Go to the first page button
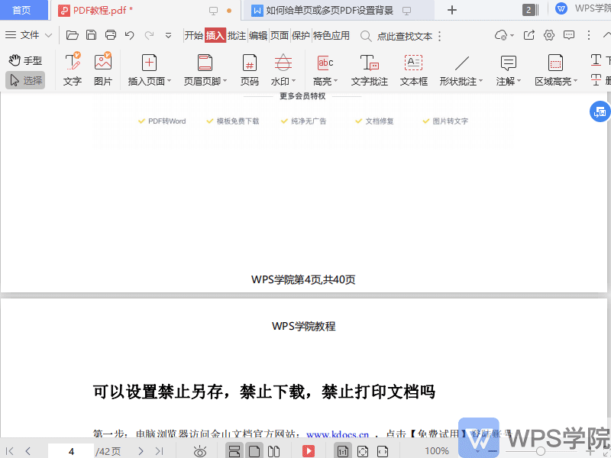Image resolution: width=611 pixels, height=458 pixels. tap(10, 451)
